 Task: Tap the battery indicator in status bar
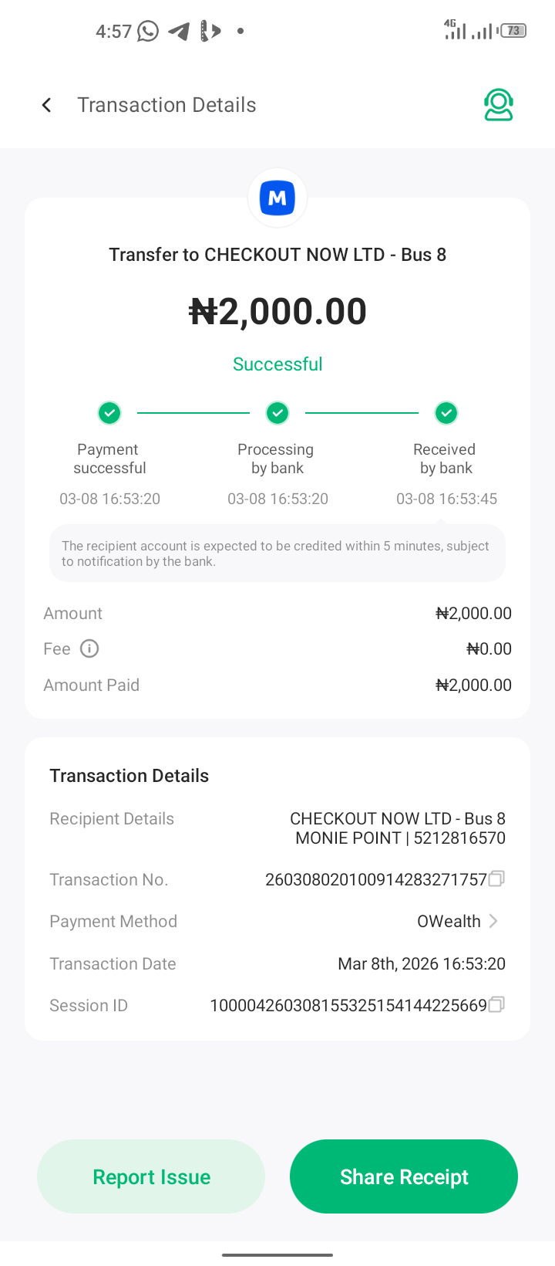pos(513,31)
